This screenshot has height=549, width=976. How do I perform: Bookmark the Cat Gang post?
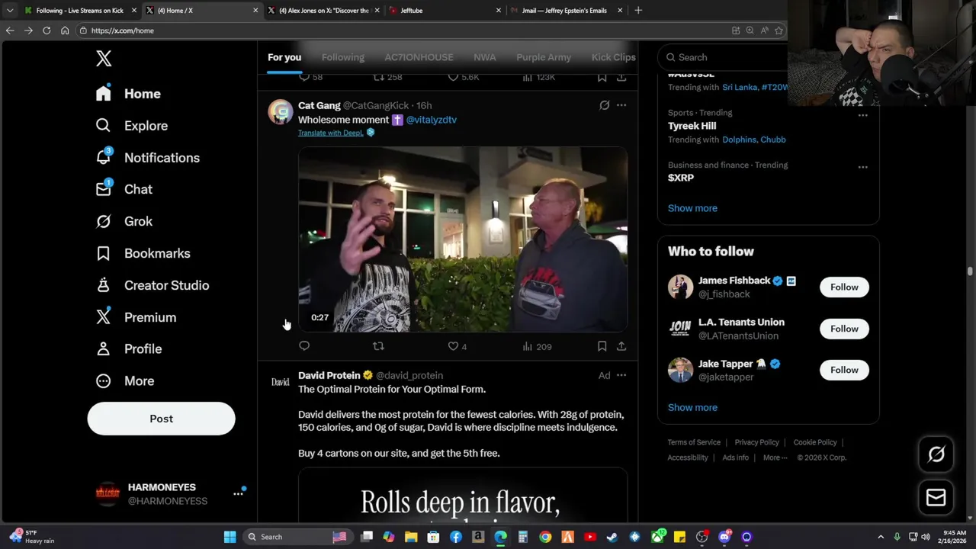(602, 346)
